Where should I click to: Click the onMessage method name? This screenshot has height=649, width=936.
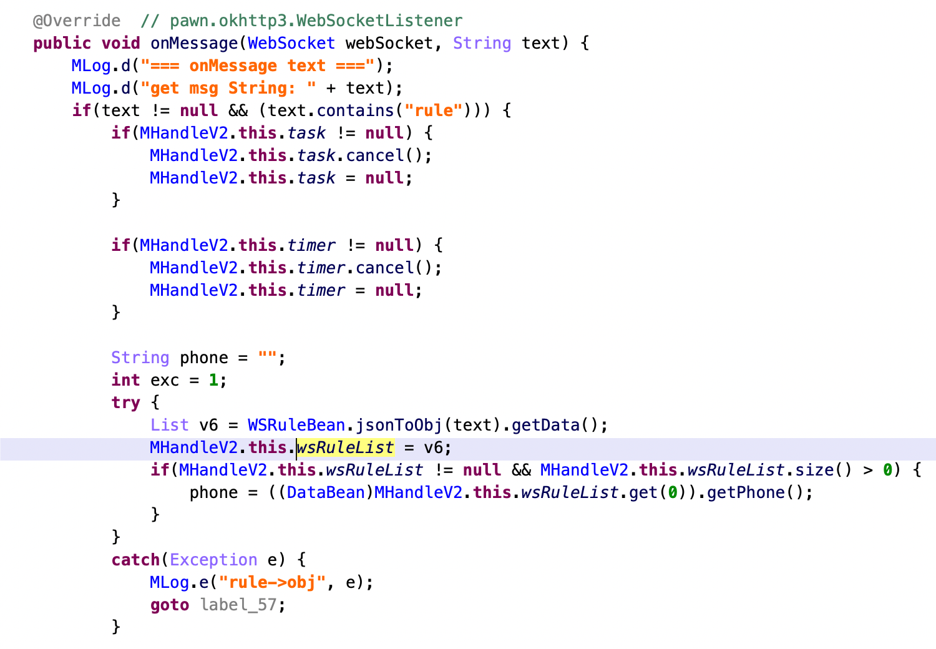click(x=194, y=43)
